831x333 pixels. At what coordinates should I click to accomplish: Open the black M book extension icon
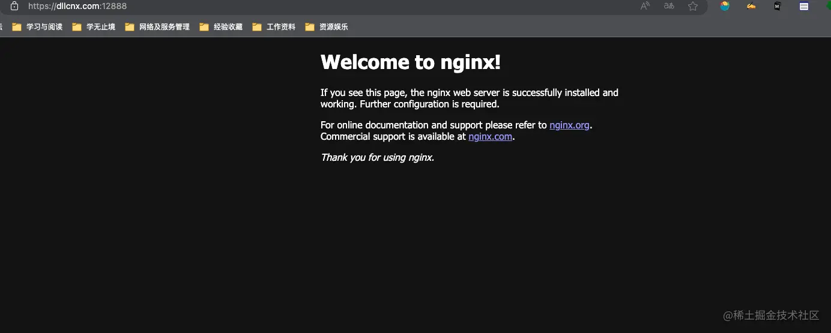point(778,6)
